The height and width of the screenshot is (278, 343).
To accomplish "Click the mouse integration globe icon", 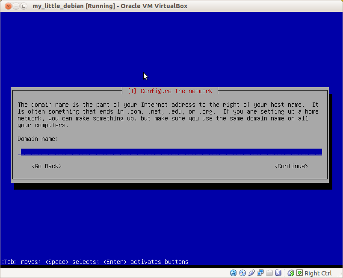I will pyautogui.click(x=291, y=273).
